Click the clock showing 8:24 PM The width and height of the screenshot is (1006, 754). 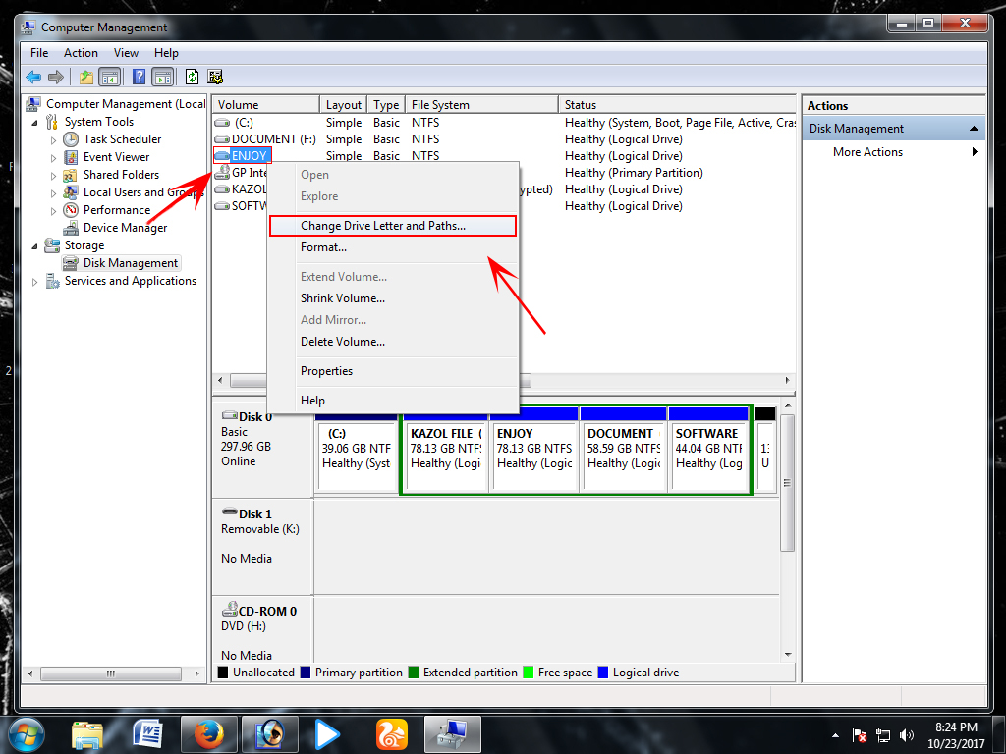956,727
